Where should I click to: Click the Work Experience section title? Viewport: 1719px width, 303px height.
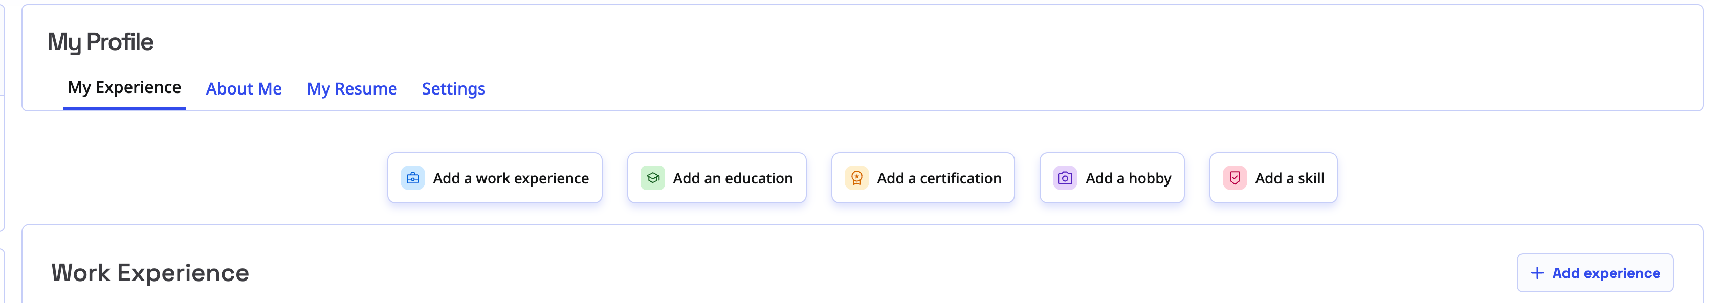pos(150,273)
